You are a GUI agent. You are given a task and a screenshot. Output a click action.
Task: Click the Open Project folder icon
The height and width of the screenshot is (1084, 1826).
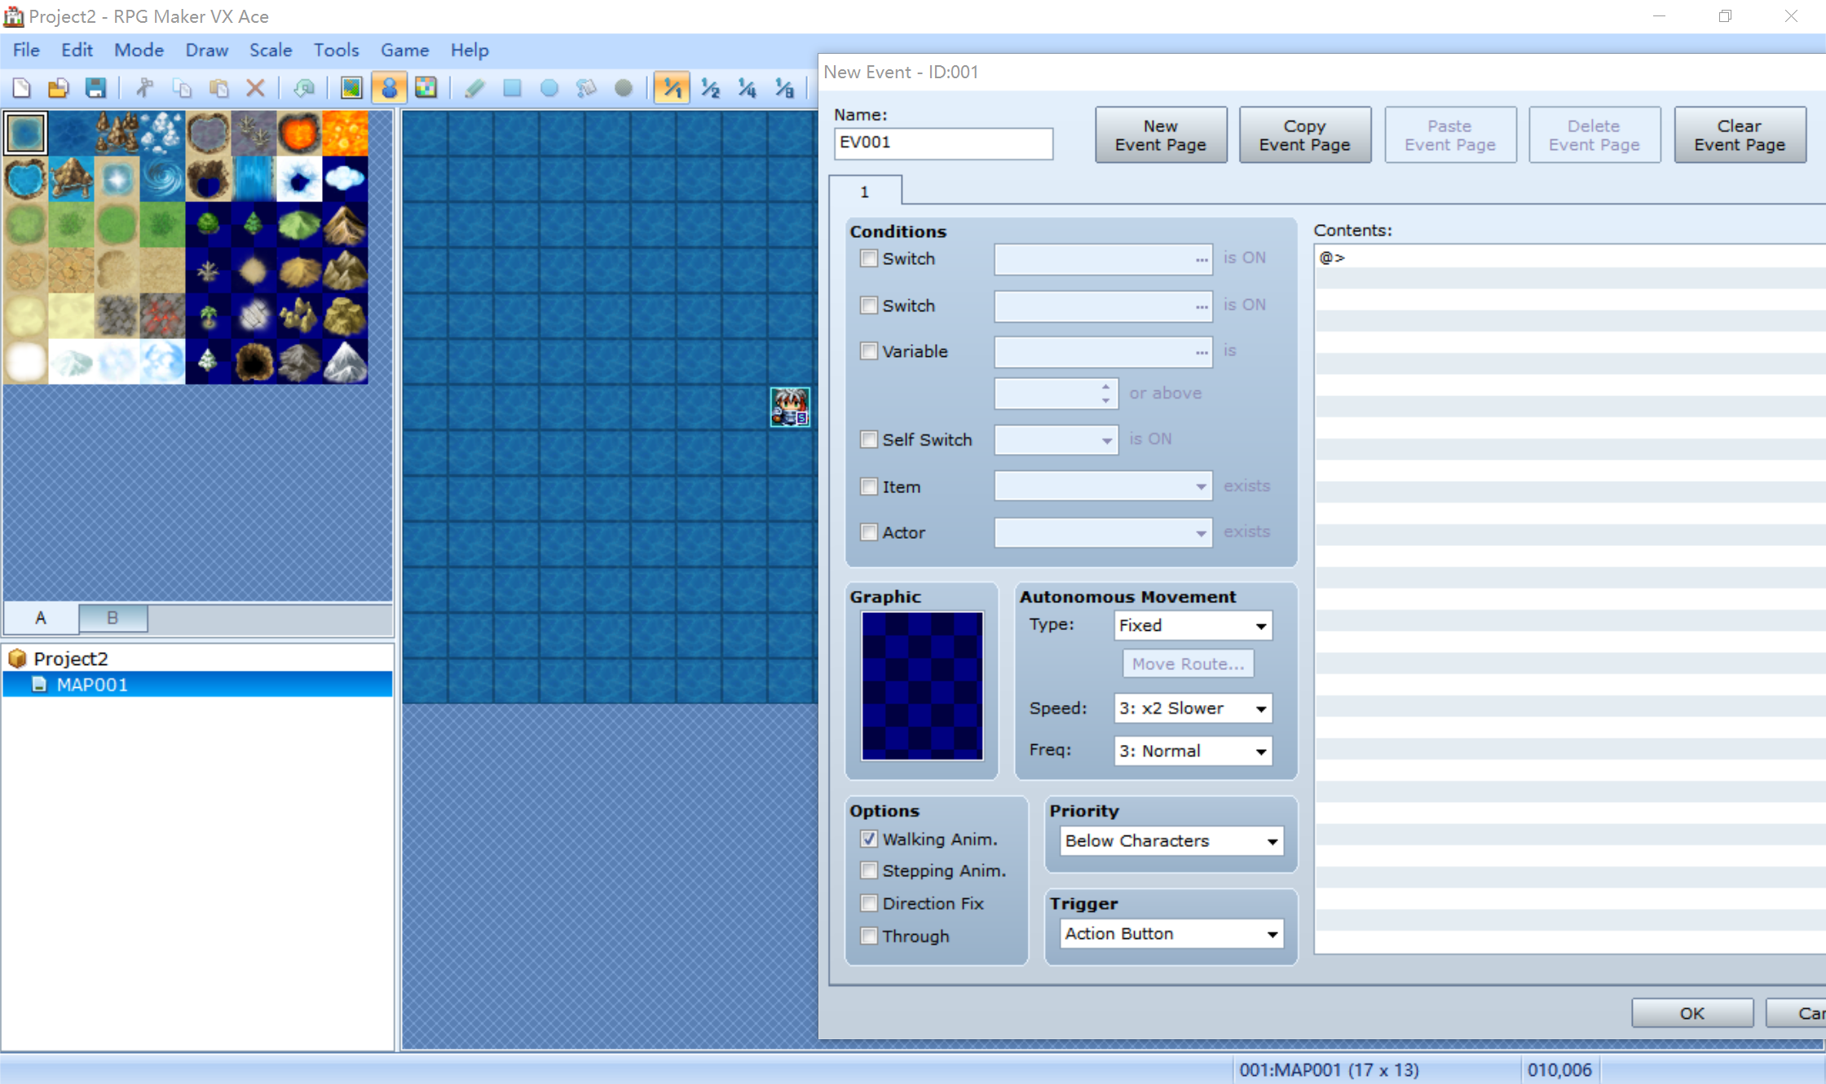pos(59,88)
